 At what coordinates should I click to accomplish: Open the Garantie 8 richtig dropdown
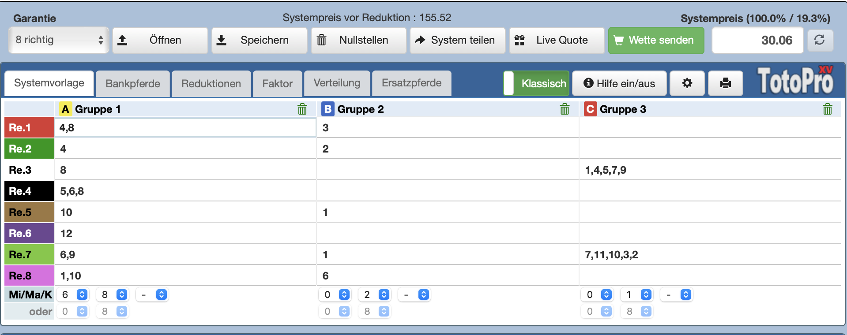(58, 40)
